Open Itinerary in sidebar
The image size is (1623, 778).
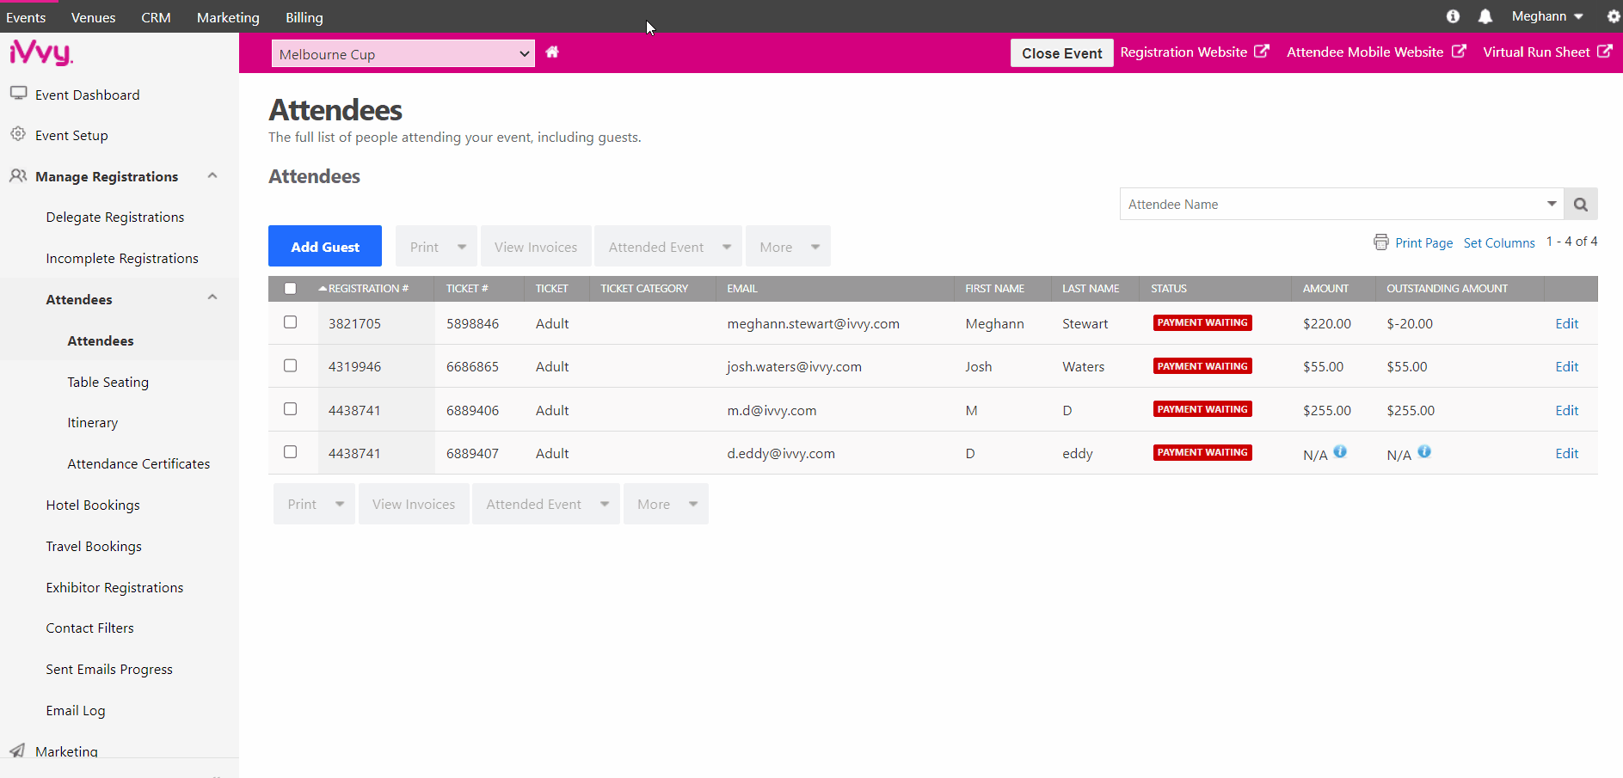pos(92,422)
